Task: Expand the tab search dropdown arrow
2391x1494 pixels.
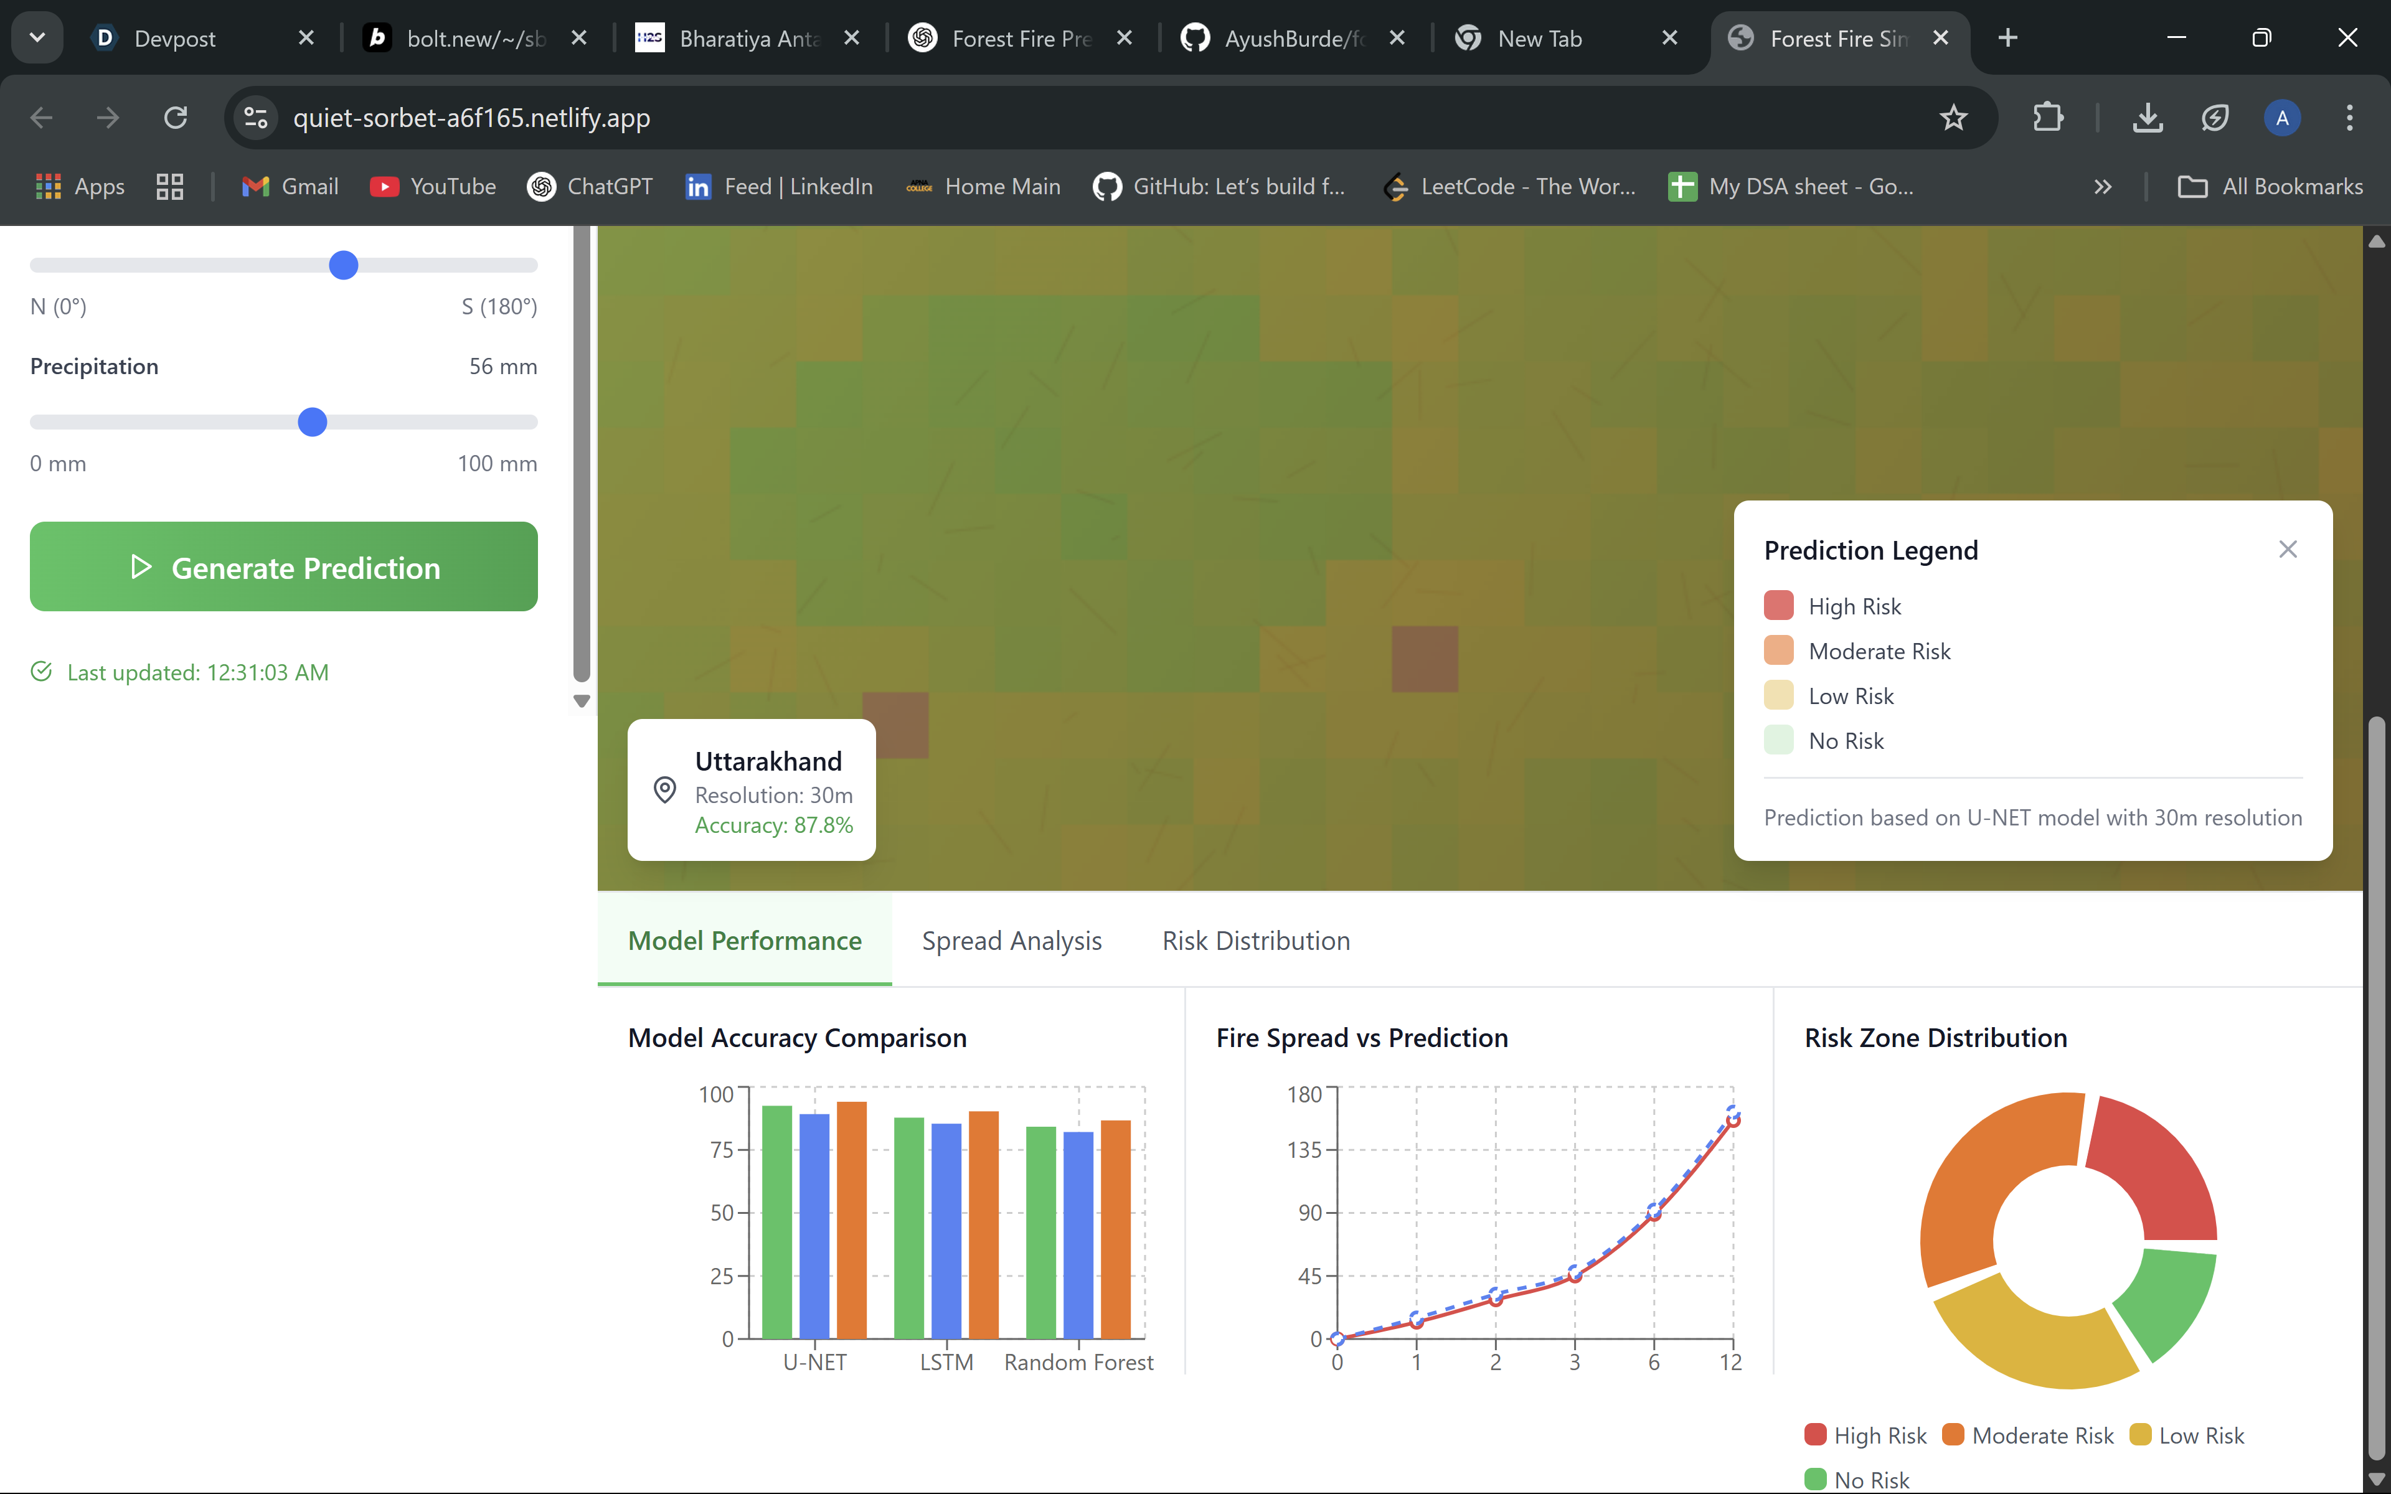Action: [x=37, y=37]
